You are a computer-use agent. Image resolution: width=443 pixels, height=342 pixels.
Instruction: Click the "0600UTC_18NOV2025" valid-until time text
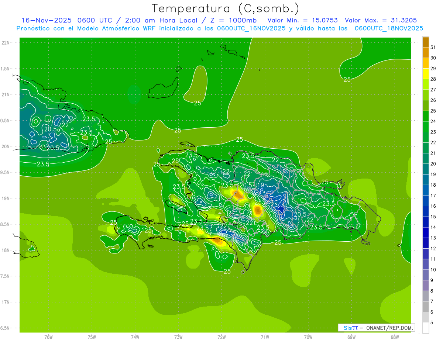(x=389, y=28)
